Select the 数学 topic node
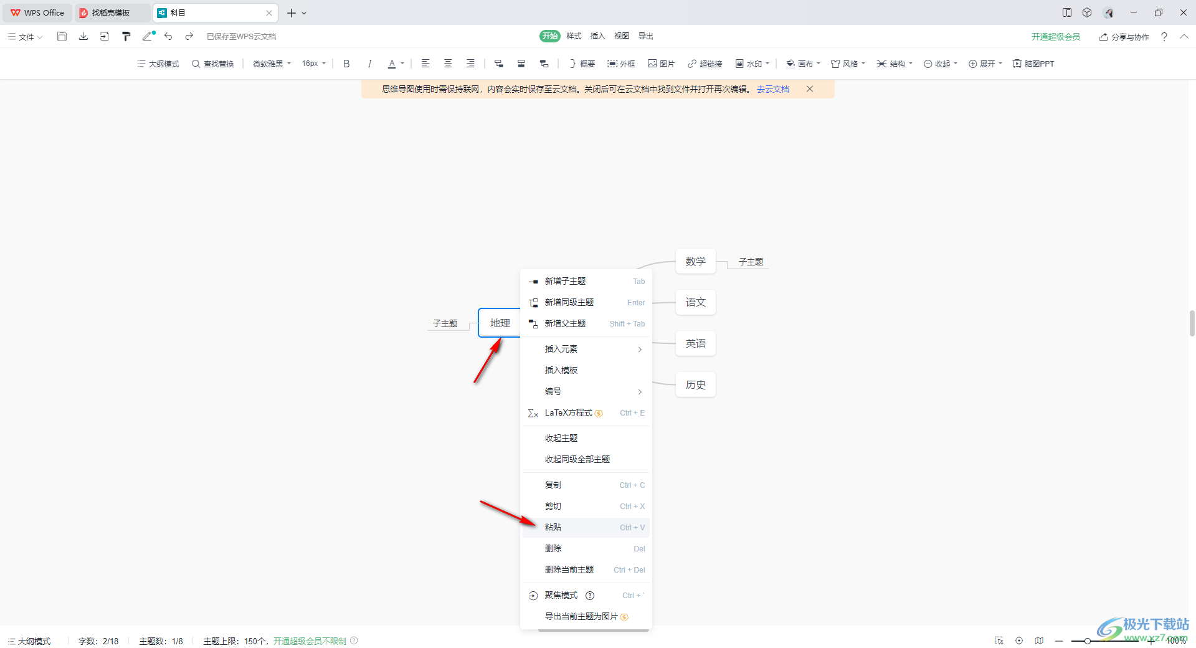 [696, 262]
